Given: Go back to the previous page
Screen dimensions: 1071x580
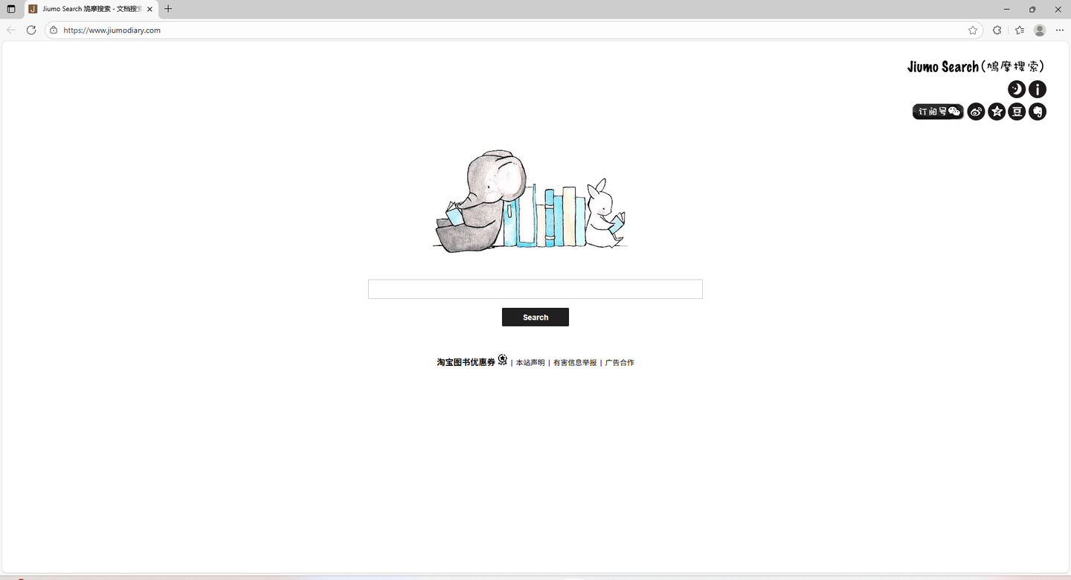Looking at the screenshot, I should (11, 30).
